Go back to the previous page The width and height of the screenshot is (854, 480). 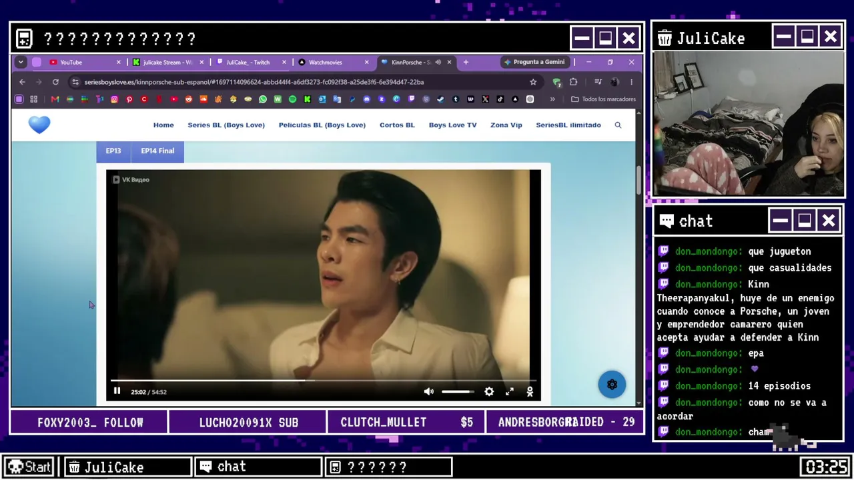22,82
